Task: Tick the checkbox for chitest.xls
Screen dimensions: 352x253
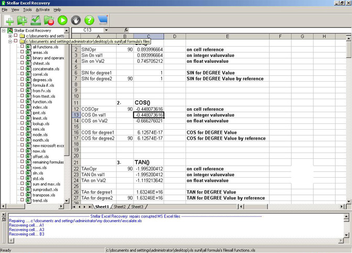Action: [22, 63]
